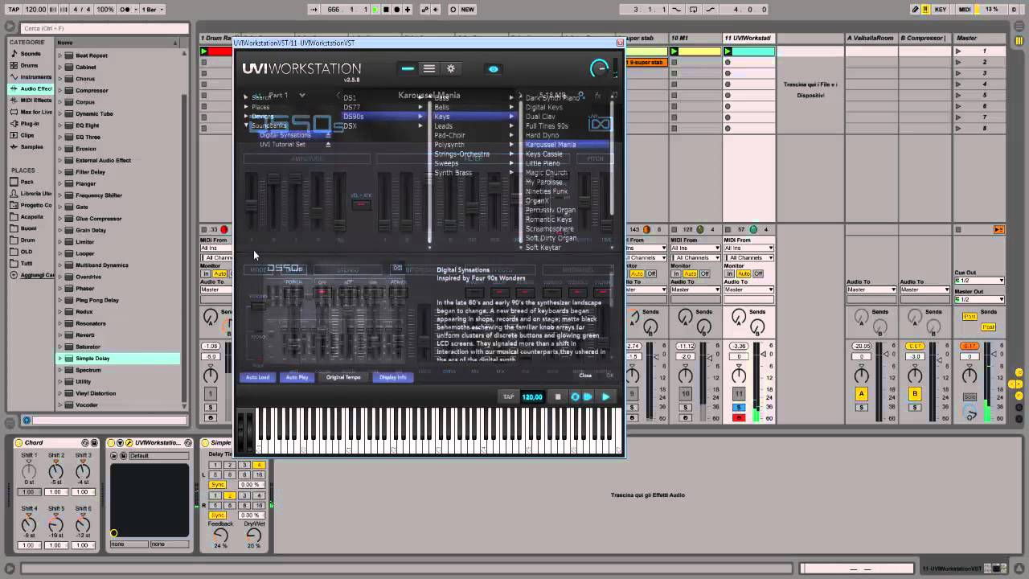Click track 11 activator button
1029x579 pixels.
739,394
